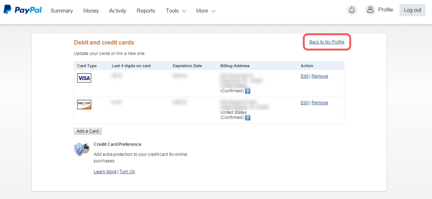Viewport: 432px width, 199px height.
Task: Open the Money tab
Action: 91,11
